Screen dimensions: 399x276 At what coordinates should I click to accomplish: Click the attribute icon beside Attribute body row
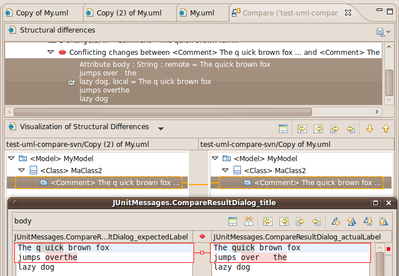72,82
